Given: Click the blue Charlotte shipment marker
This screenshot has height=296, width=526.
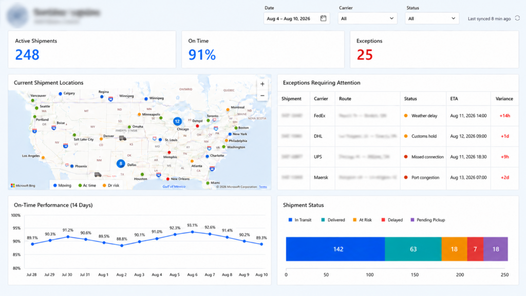Looking at the screenshot, I should pos(208,156).
